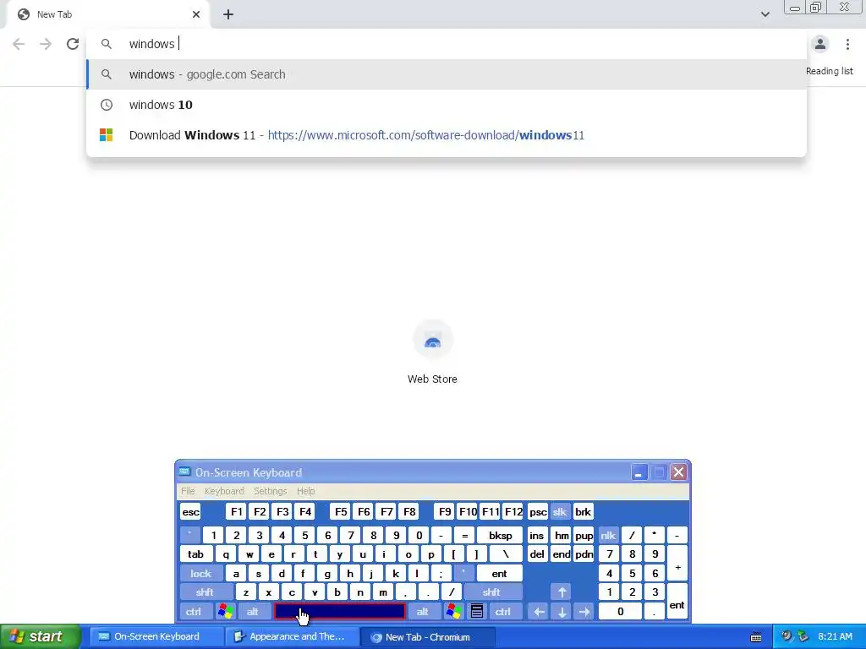Click the left Windows logo key on keyboard
Viewport: 866px width, 649px height.
click(x=225, y=612)
